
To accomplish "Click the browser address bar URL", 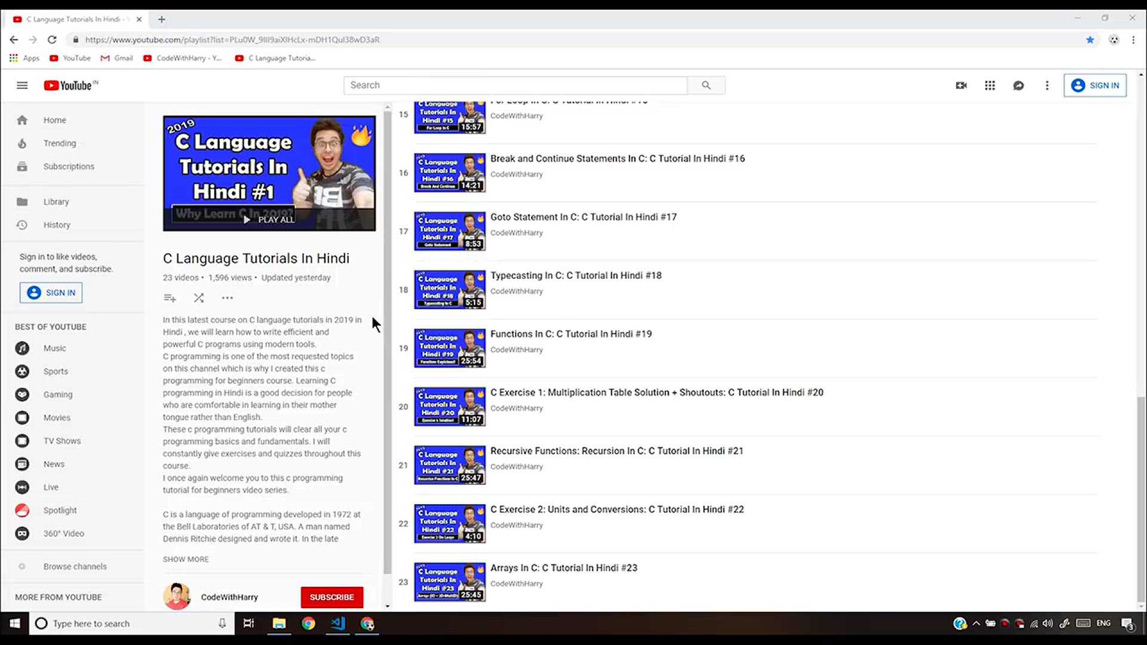I will pos(232,39).
